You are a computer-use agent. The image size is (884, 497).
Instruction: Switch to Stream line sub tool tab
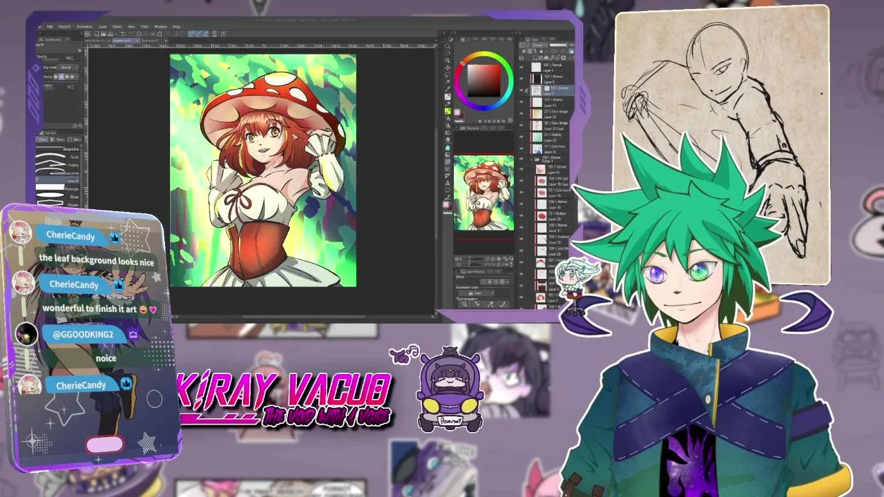(x=57, y=139)
